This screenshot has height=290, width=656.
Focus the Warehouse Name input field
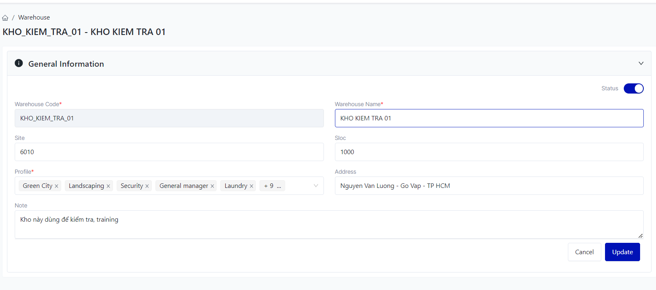pyautogui.click(x=489, y=118)
